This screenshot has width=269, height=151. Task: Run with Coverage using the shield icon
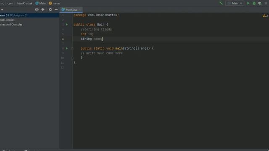tap(260, 3)
